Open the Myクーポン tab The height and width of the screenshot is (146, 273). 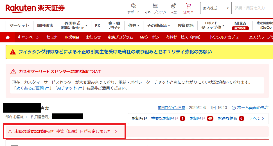pyautogui.click(x=150, y=37)
